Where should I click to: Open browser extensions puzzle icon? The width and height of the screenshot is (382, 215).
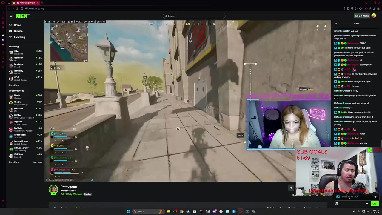pos(366,9)
